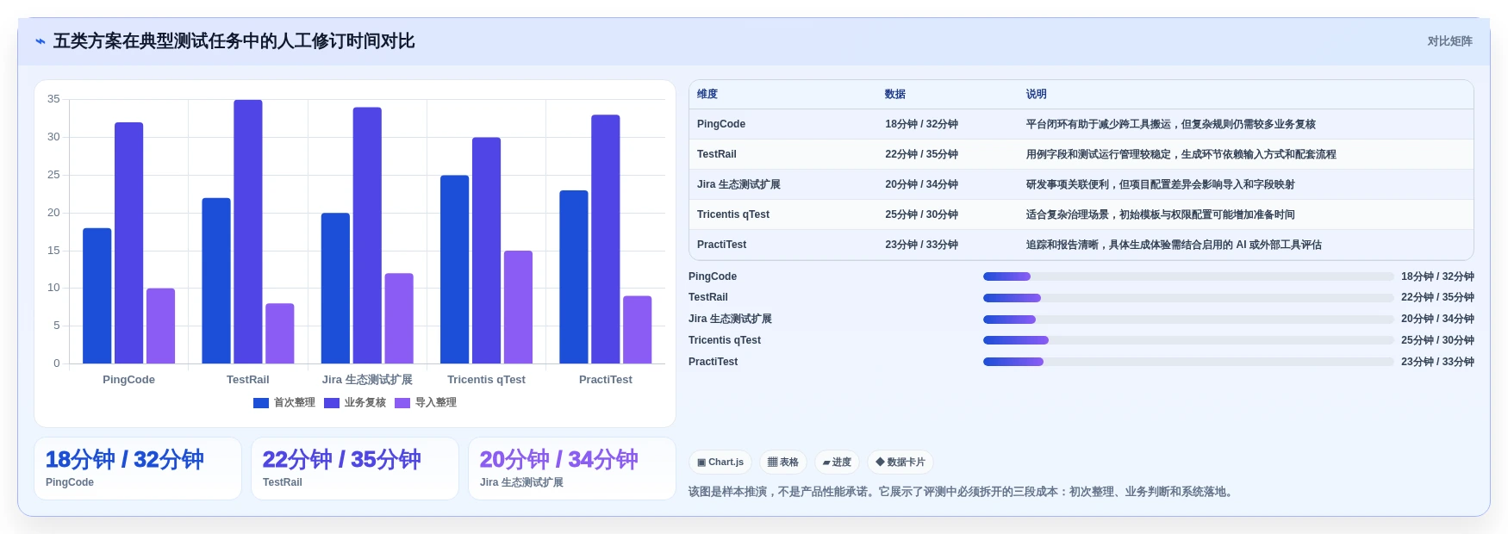This screenshot has height=534, width=1508.
Task: Toggle the 首次整理 legend swatch
Action: 261,403
